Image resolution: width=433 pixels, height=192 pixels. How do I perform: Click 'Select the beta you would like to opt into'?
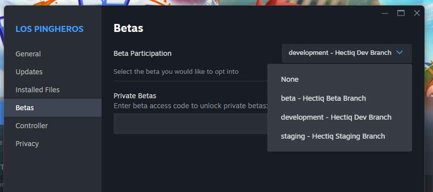(x=176, y=72)
